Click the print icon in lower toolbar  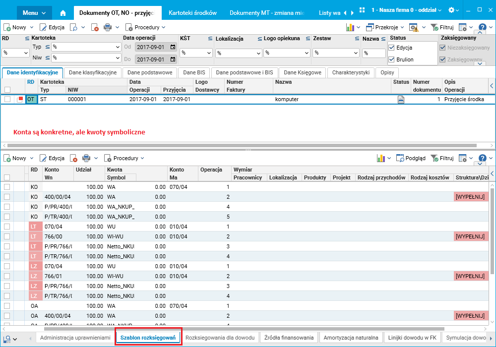point(86,158)
